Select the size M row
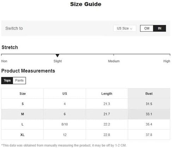The image size is (172, 148). pos(86,114)
